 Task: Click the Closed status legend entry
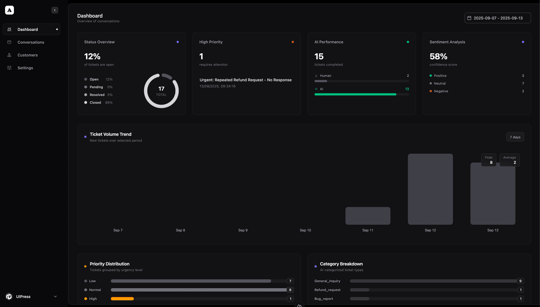click(x=99, y=103)
